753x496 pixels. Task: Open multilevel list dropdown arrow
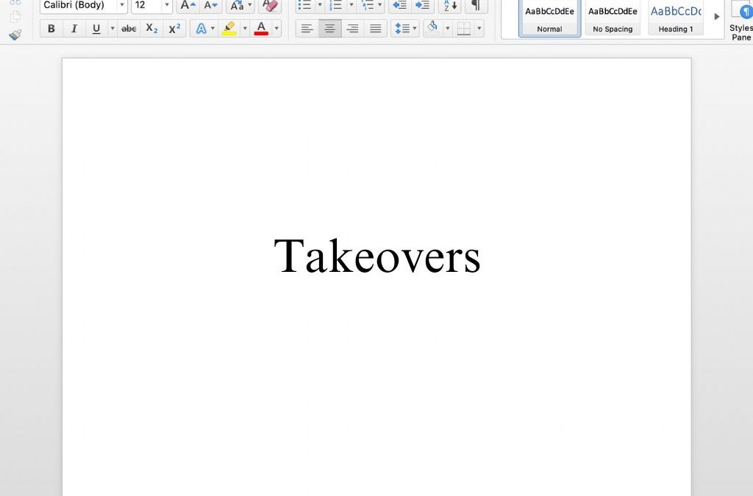pyautogui.click(x=380, y=5)
